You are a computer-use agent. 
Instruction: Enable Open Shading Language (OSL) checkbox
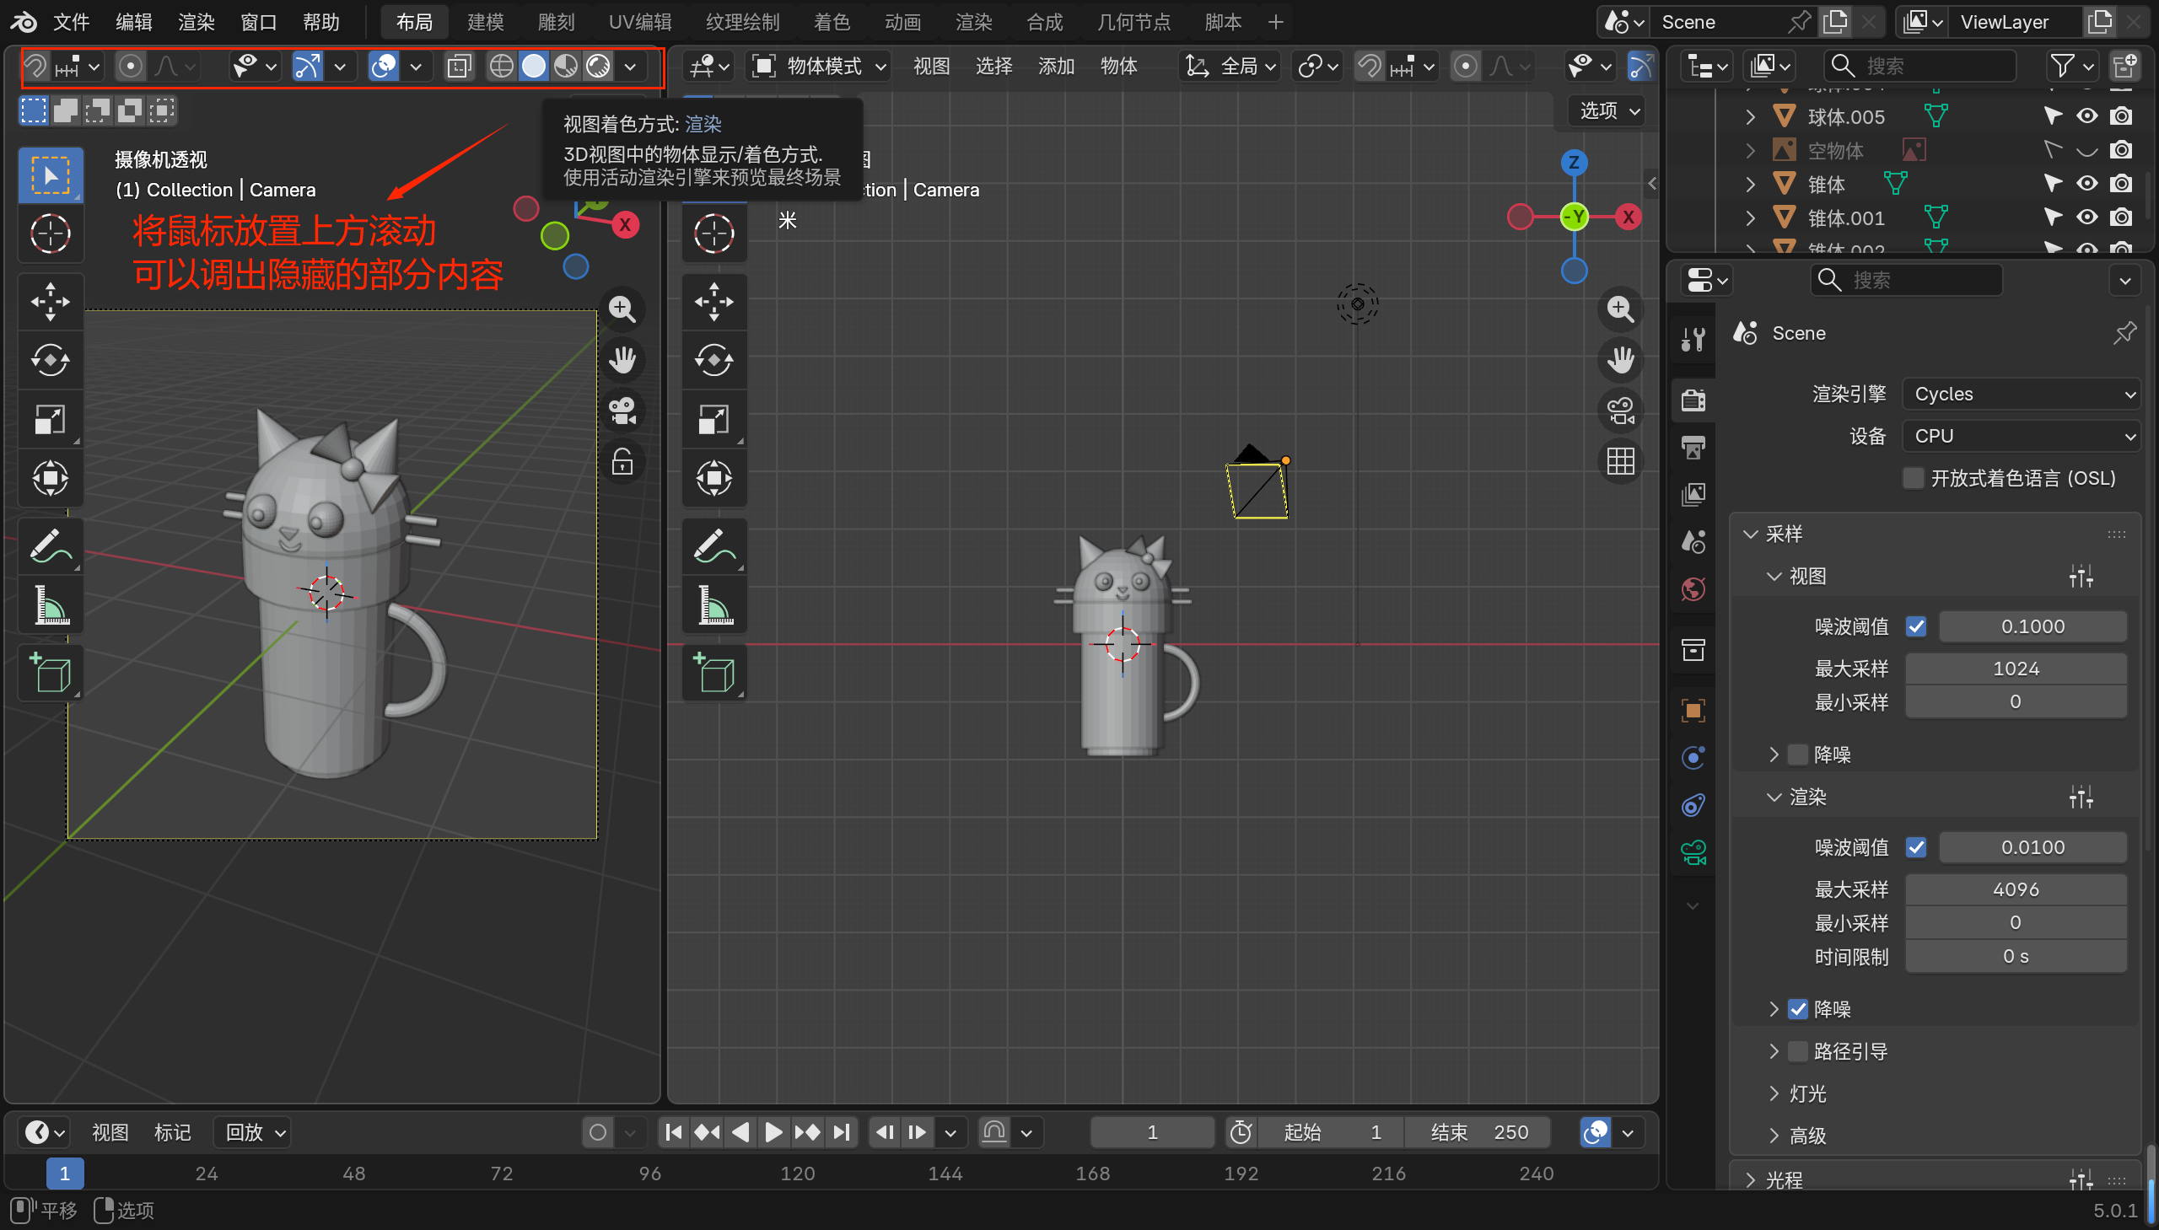1913,478
